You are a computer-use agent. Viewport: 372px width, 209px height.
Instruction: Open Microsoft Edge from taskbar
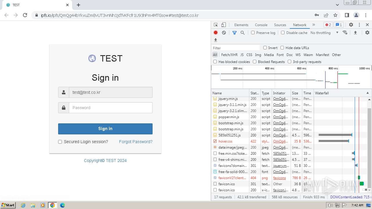[62, 205]
